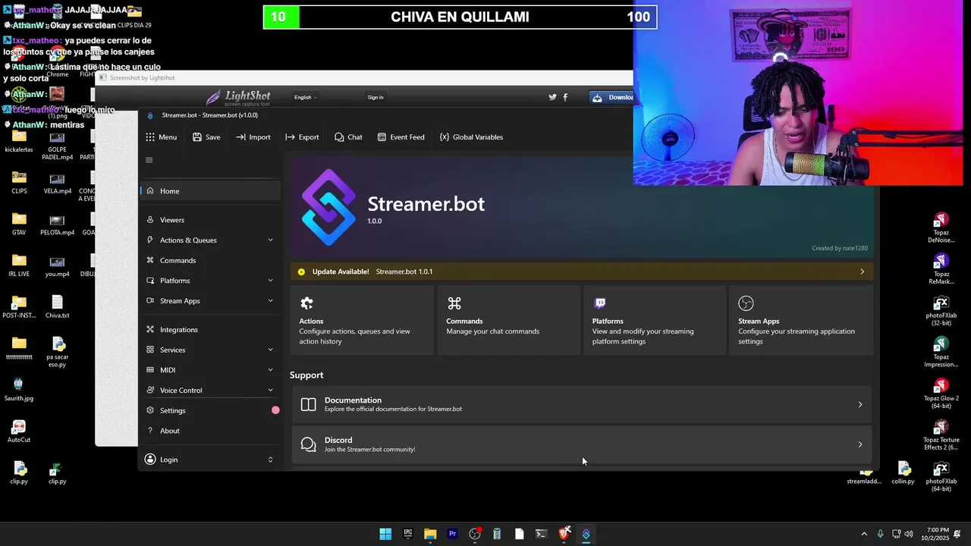Expand the Stream Apps sidebar chevron
The image size is (971, 546).
pyautogui.click(x=271, y=301)
